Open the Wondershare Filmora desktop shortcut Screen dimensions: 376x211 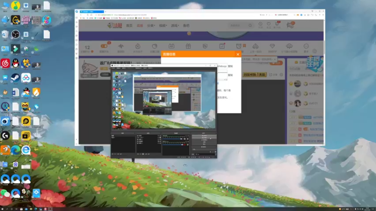pyautogui.click(x=16, y=49)
